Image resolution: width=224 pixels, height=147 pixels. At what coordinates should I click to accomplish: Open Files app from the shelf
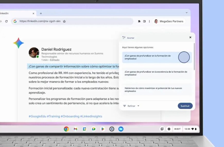click(x=121, y=129)
